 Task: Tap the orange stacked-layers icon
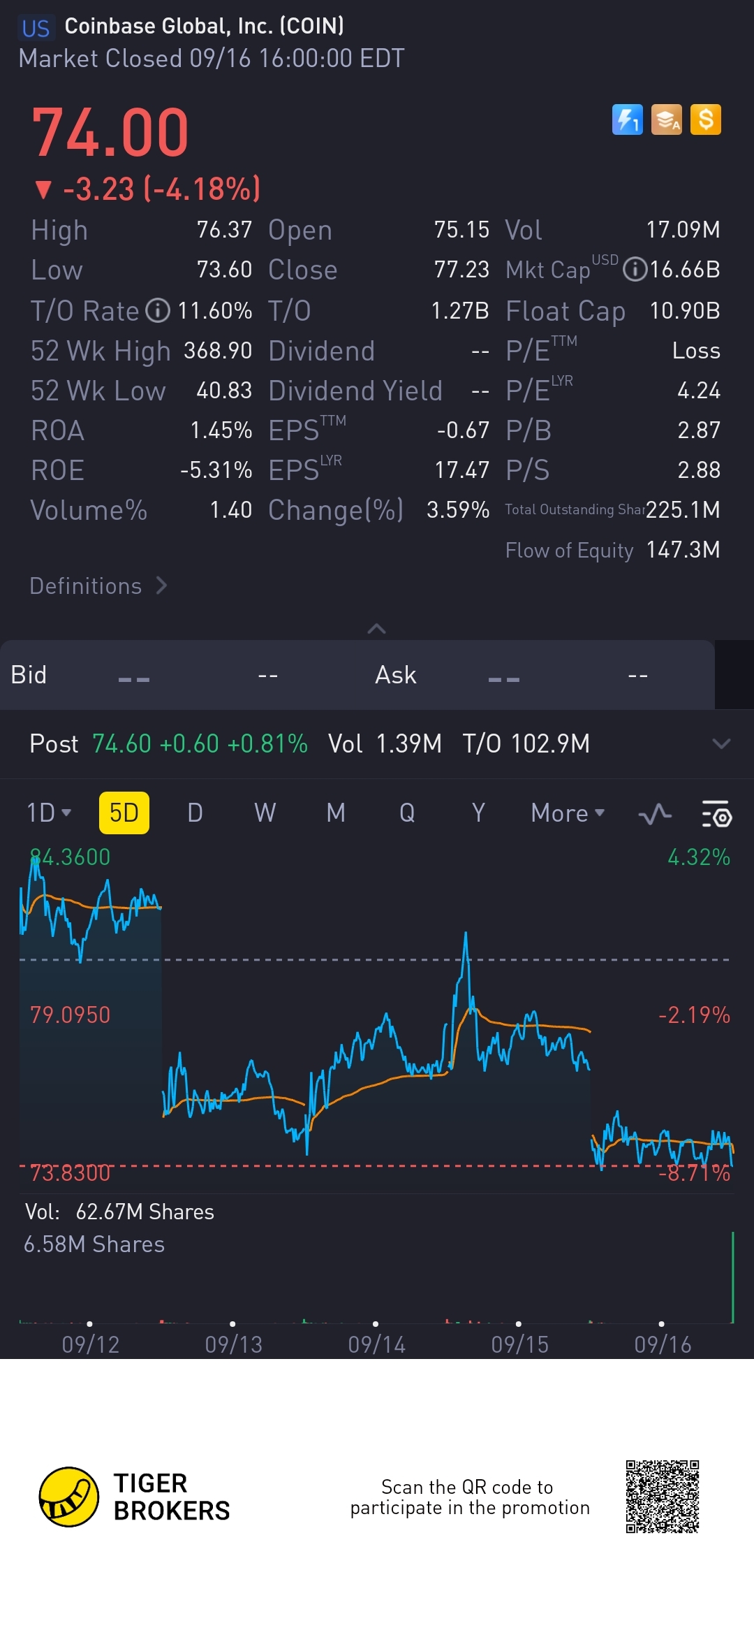point(667,119)
